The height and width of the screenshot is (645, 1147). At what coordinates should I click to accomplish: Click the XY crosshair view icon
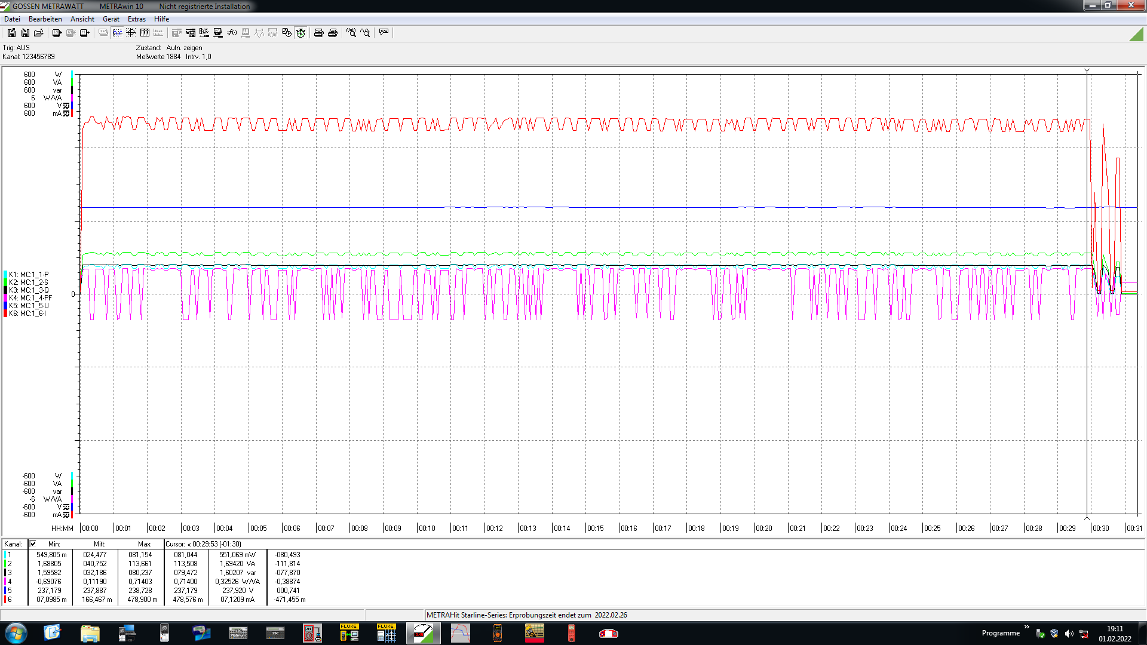pos(131,33)
